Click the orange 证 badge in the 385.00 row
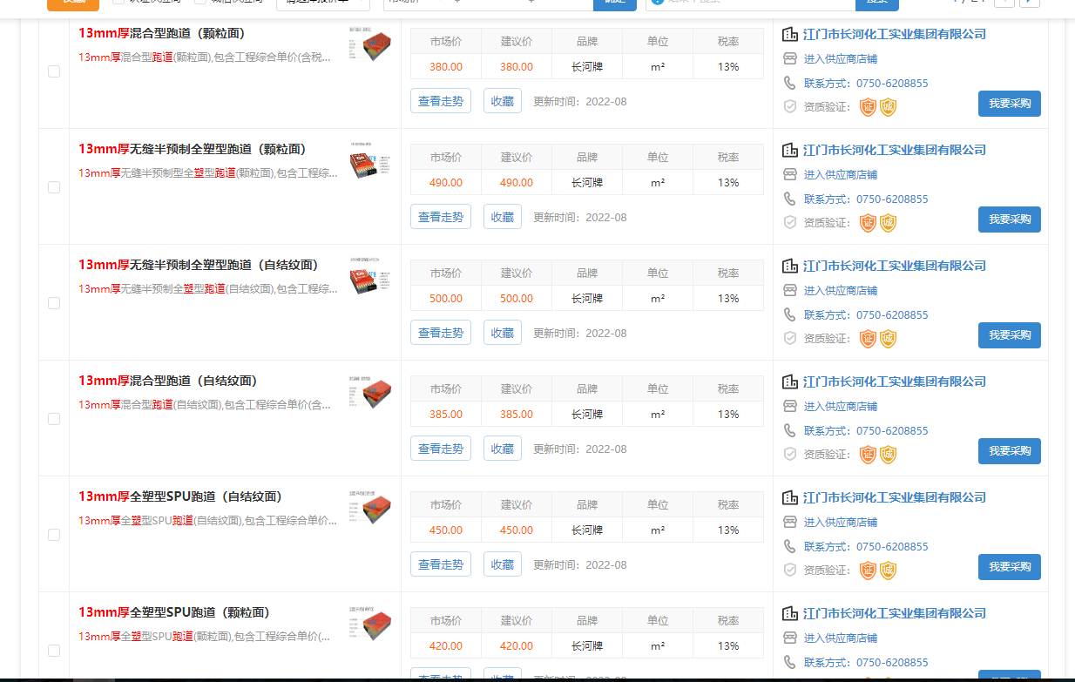 868,455
